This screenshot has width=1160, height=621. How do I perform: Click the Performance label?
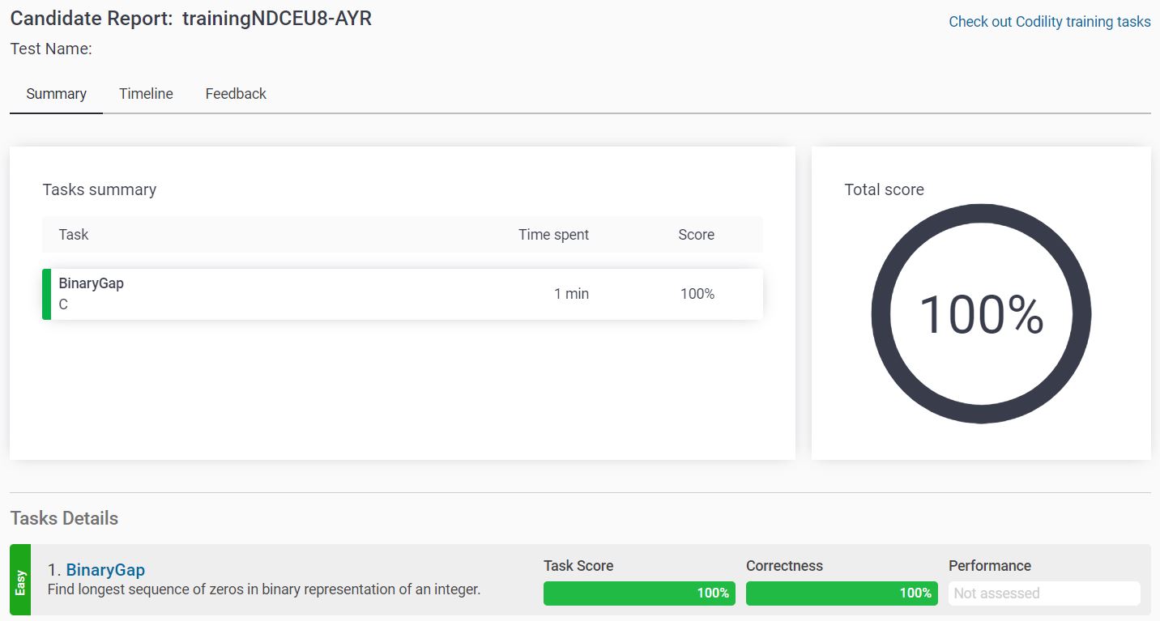click(990, 566)
